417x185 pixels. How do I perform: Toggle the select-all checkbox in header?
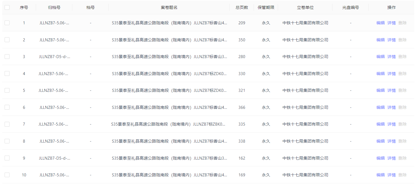(7, 8)
